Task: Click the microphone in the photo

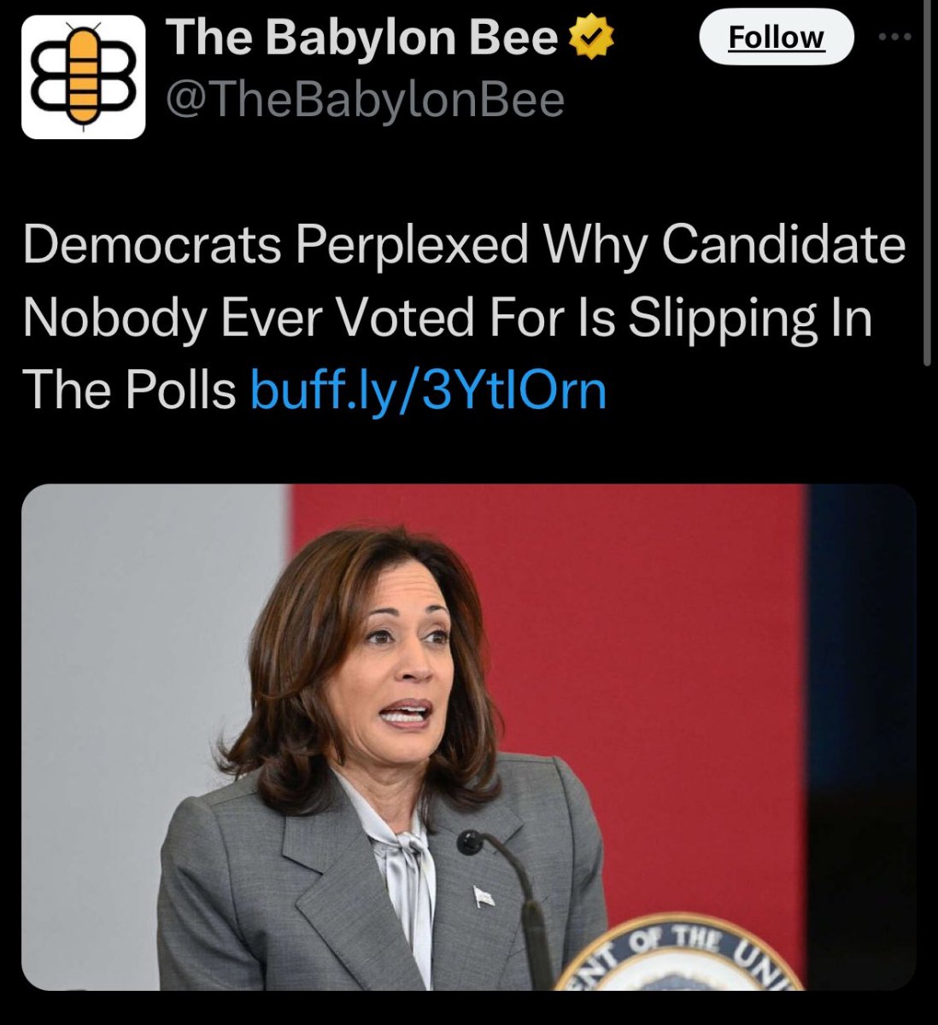Action: pyautogui.click(x=471, y=843)
